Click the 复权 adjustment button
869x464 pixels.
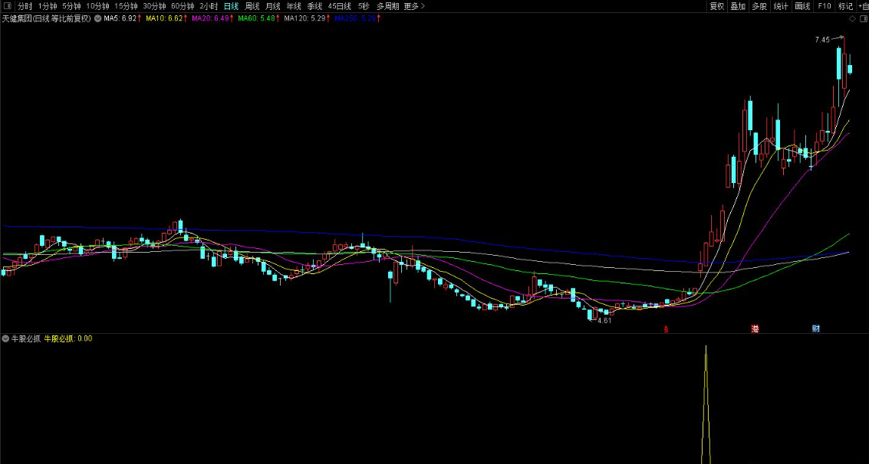(x=717, y=6)
